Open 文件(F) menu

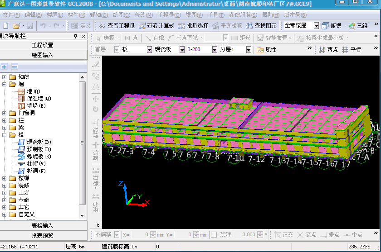11,15
